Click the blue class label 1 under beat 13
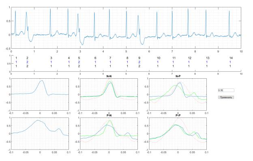 [x=207, y=62]
